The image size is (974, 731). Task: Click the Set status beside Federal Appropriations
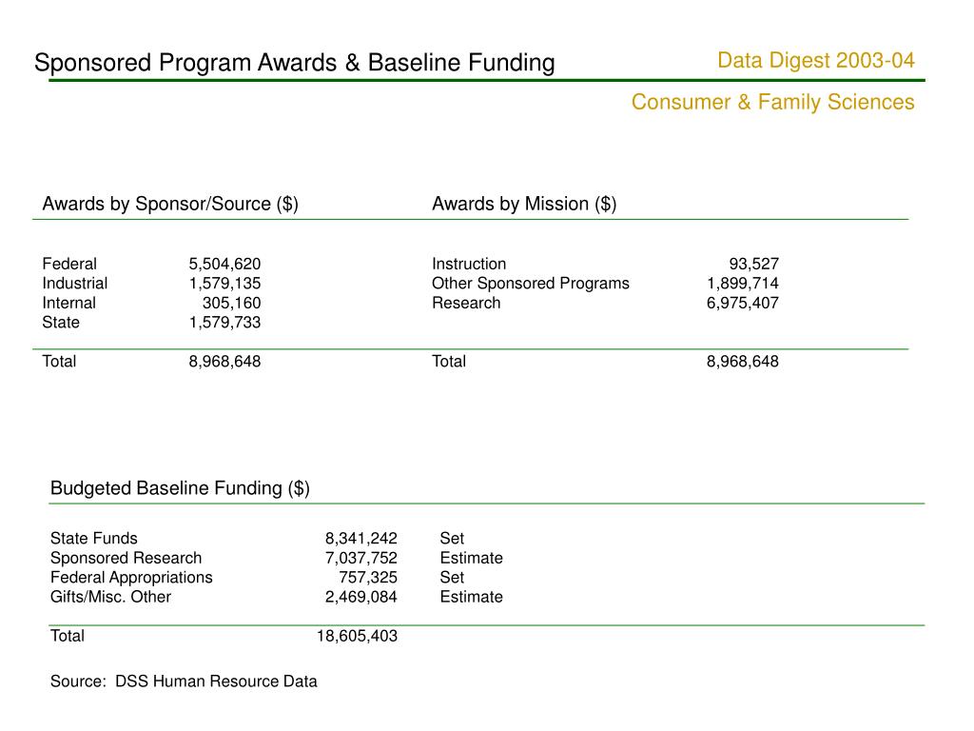point(452,578)
